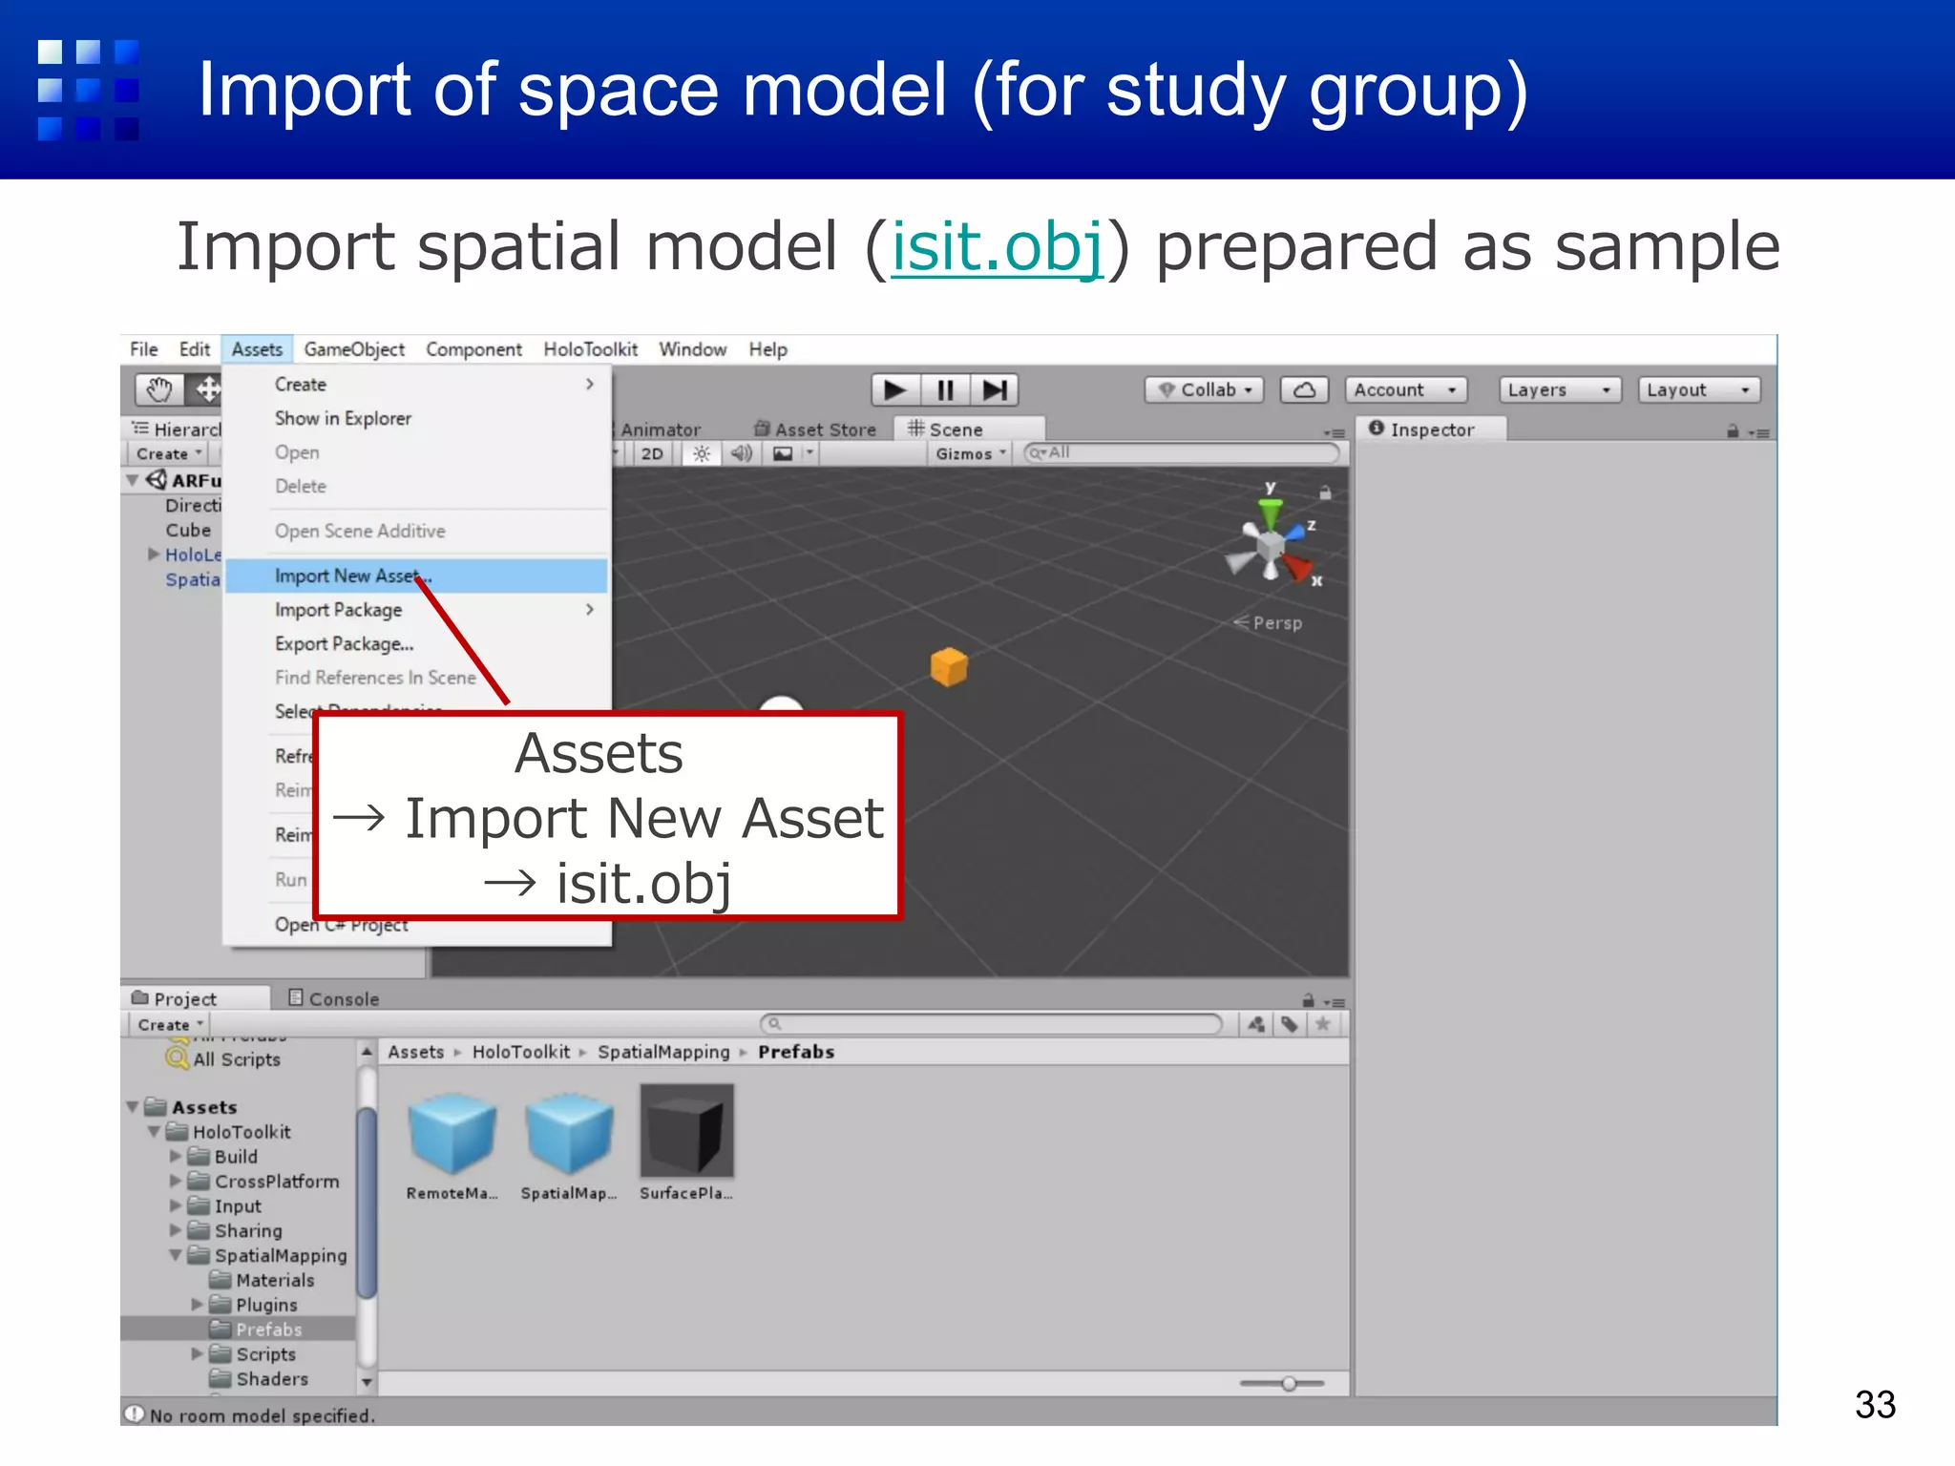The height and width of the screenshot is (1466, 1955).
Task: Switch to the Scene tab
Action: pos(968,429)
